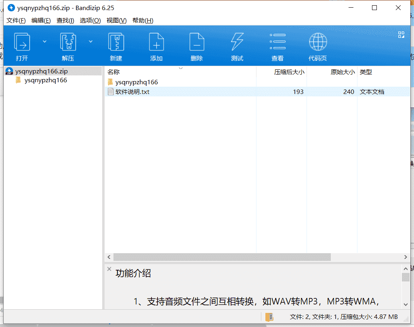The image size is (414, 327).
Task: Select the 软件说明.txt file row
Action: point(257,92)
